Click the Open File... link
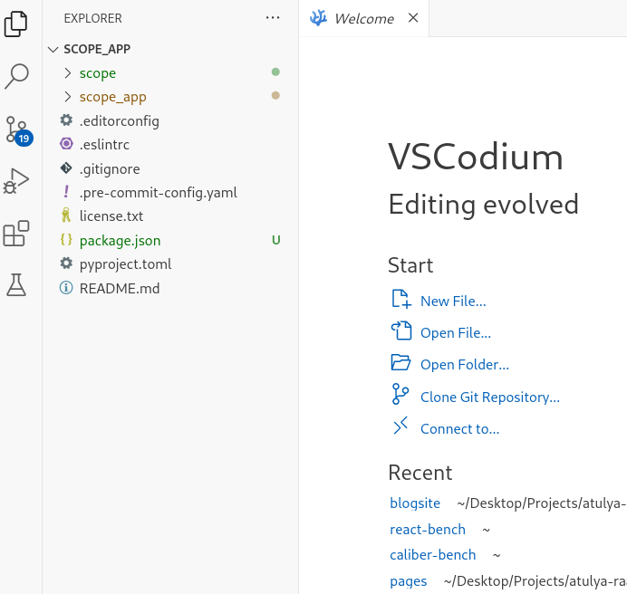The width and height of the screenshot is (627, 594). coord(456,332)
